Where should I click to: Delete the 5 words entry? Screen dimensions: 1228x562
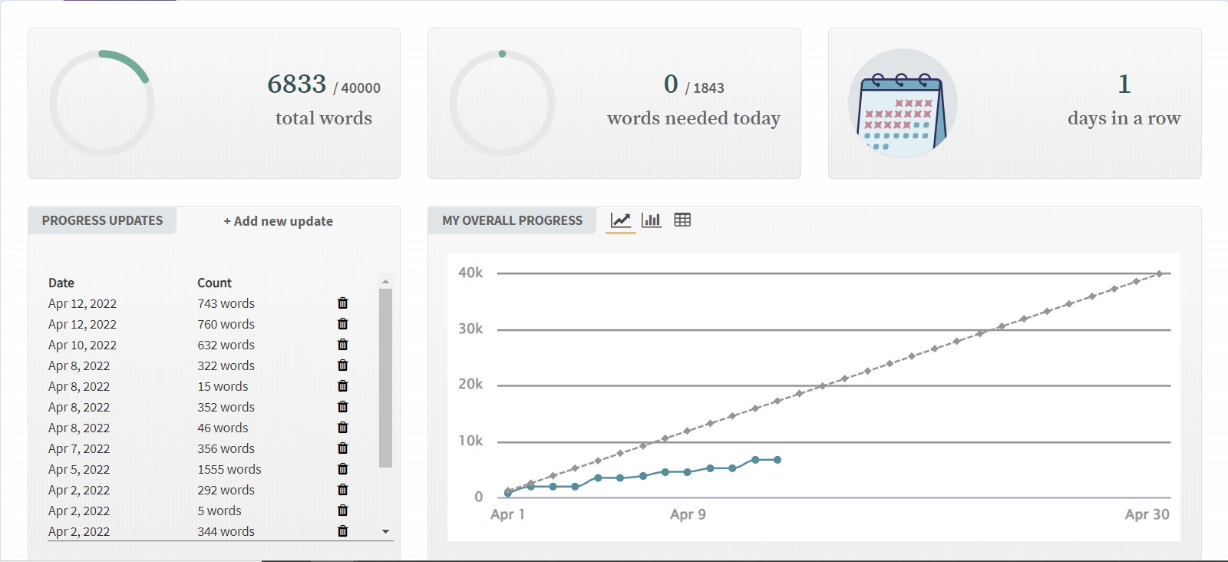[x=342, y=511]
